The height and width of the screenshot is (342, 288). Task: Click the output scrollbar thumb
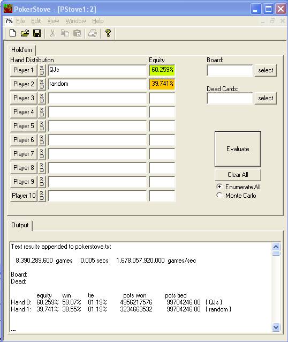coord(276,253)
